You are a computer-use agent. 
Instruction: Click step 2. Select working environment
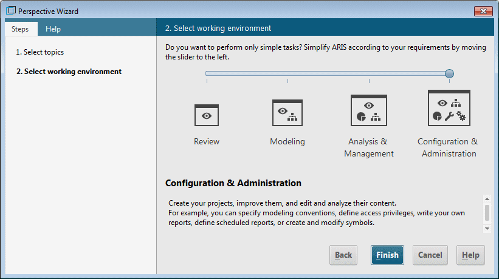pyautogui.click(x=69, y=72)
